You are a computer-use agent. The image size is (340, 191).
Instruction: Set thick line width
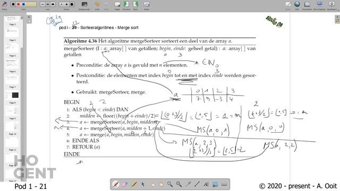53,4
